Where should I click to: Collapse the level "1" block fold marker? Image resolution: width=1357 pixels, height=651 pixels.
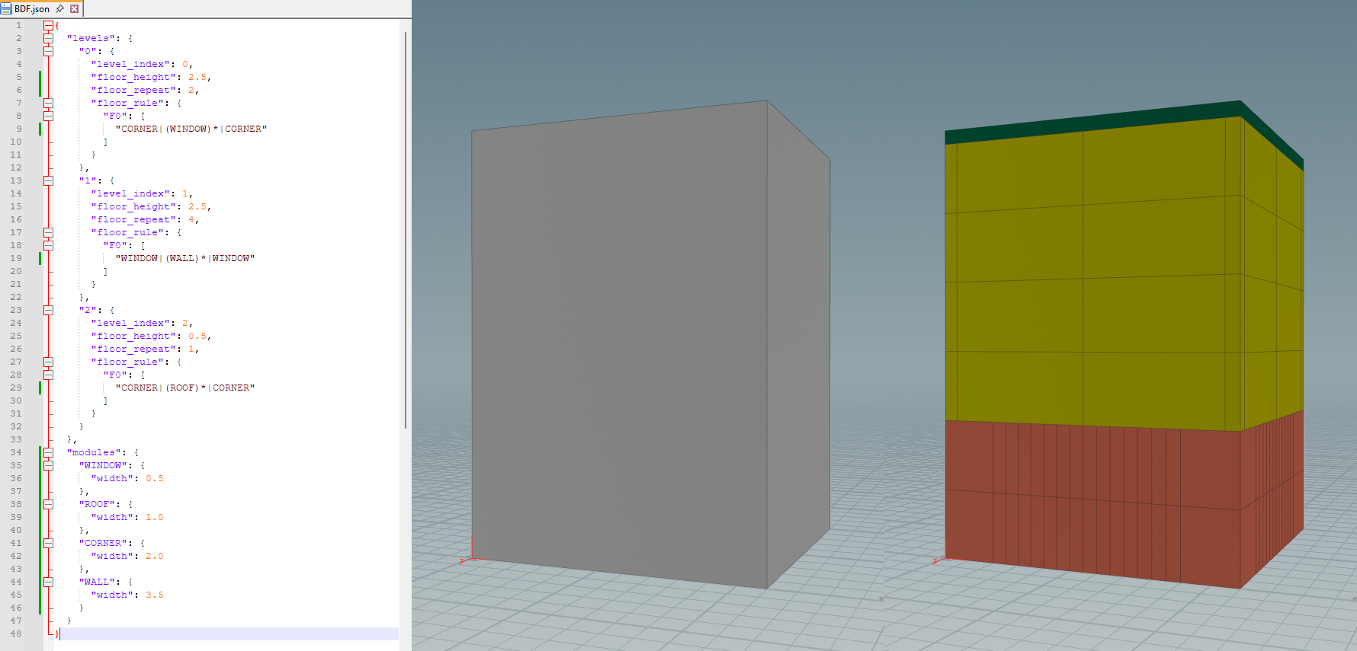[48, 180]
